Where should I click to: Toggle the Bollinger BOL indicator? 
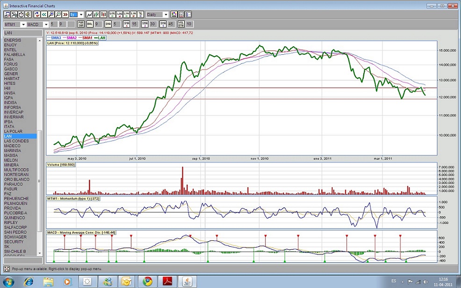(x=89, y=24)
